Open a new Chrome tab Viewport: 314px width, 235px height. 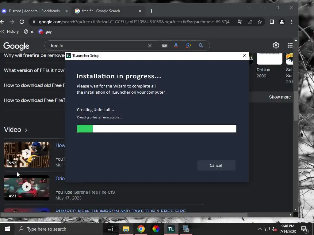[x=151, y=11]
